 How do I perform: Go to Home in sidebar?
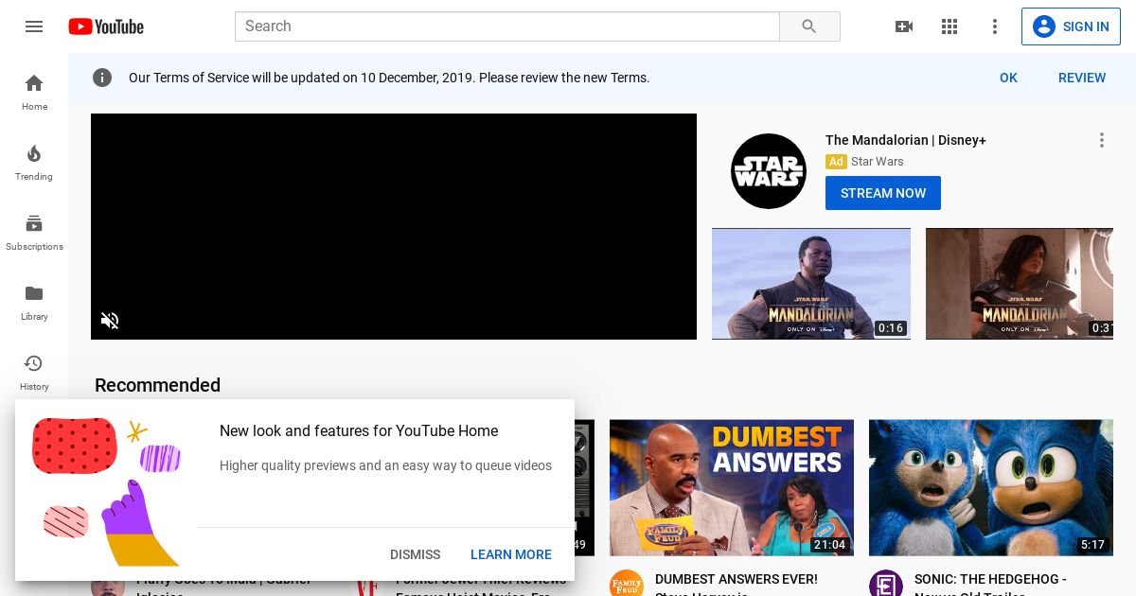tap(34, 92)
